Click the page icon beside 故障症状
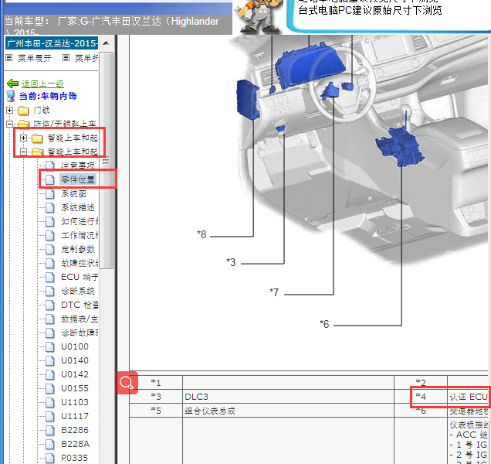491x464 pixels. pyautogui.click(x=49, y=263)
